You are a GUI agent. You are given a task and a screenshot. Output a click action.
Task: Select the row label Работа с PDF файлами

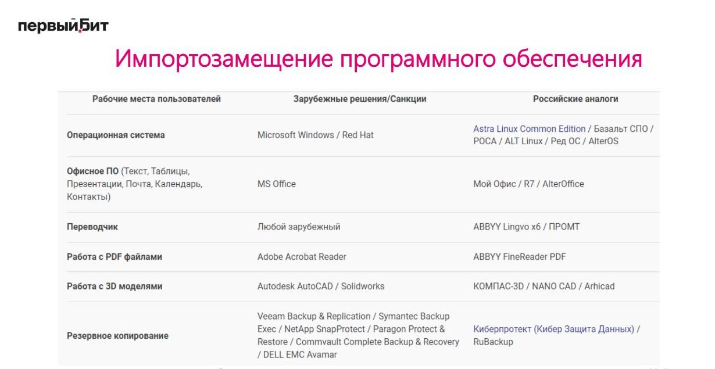115,256
